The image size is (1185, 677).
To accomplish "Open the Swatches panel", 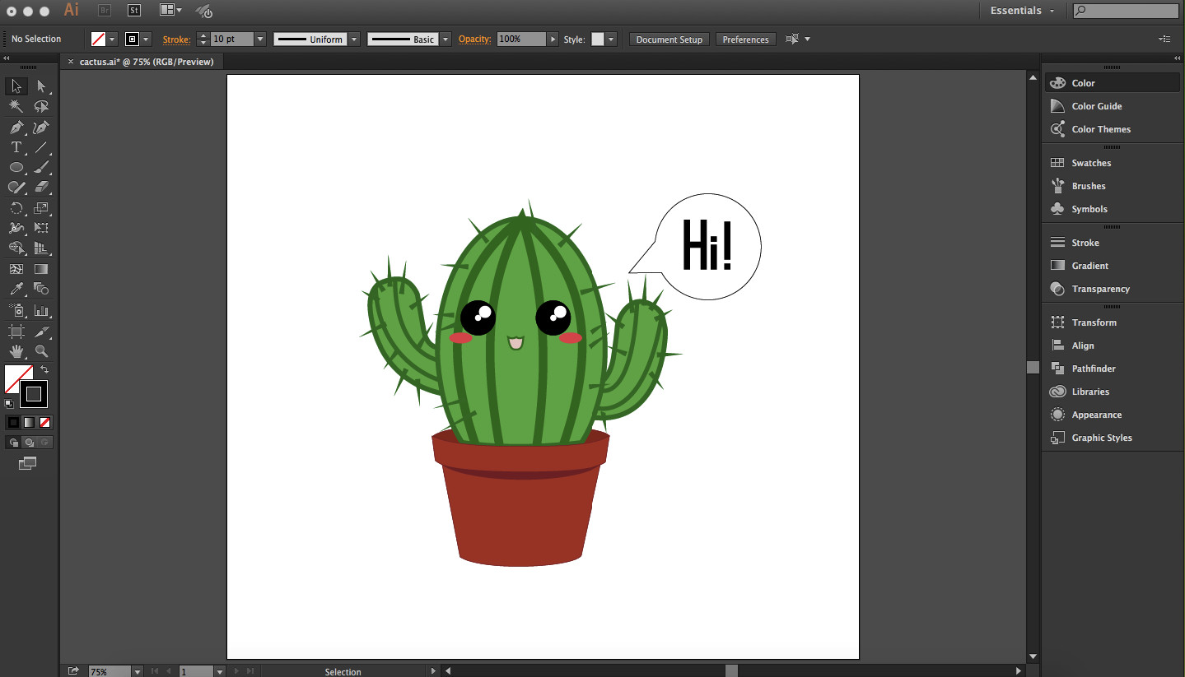I will (1091, 162).
